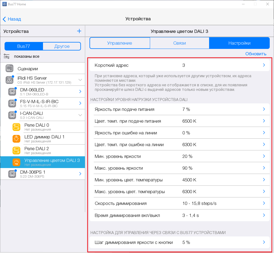Click the Обновить refresh link
This screenshot has width=274, height=253.
pos(256,54)
